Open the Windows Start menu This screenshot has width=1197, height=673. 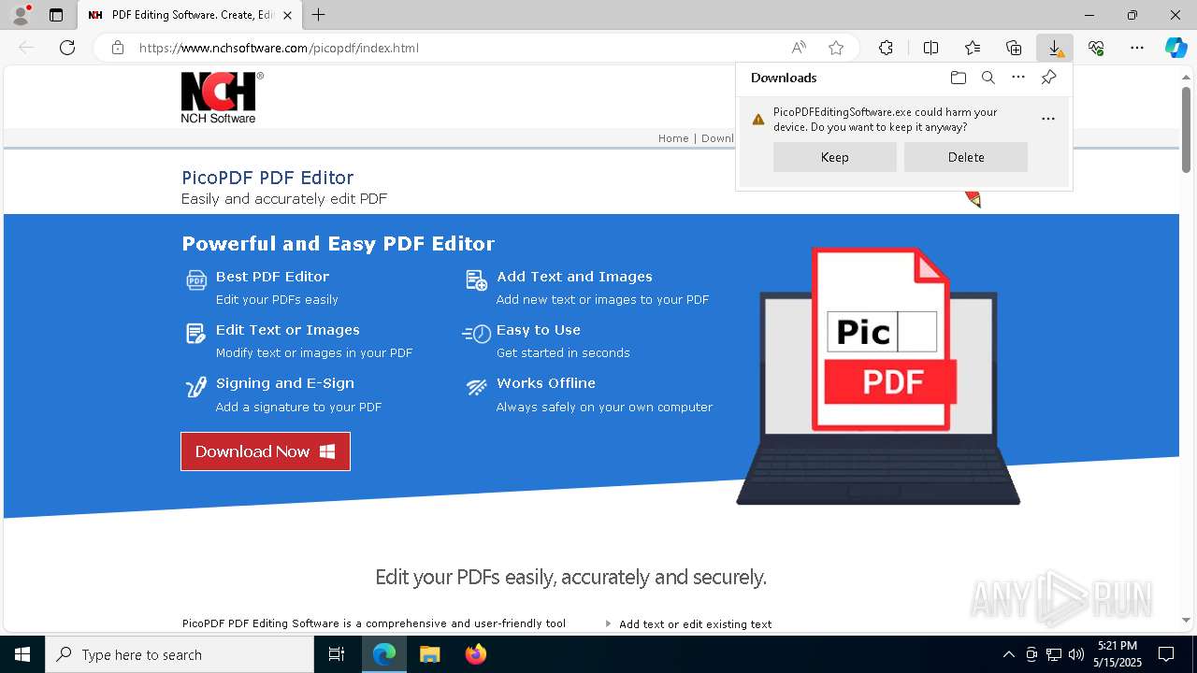tap(22, 654)
